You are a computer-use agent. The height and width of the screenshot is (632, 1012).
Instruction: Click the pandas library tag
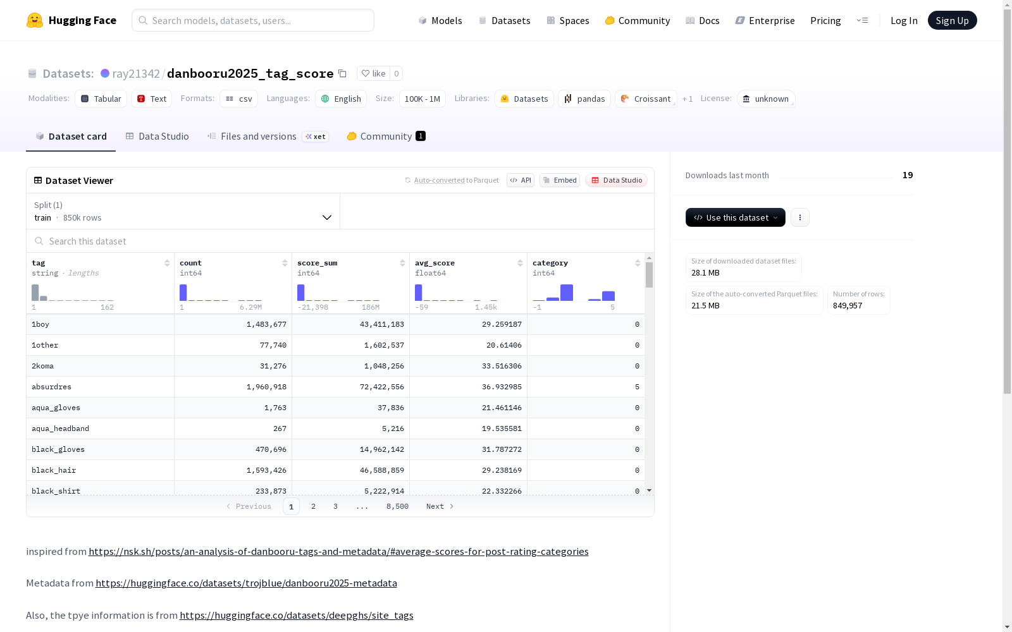click(x=584, y=99)
